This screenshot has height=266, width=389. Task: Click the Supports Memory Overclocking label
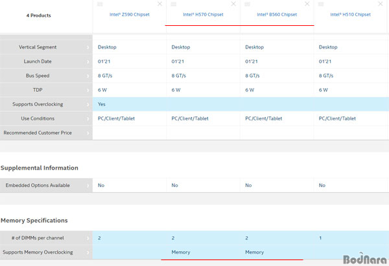pos(38,252)
